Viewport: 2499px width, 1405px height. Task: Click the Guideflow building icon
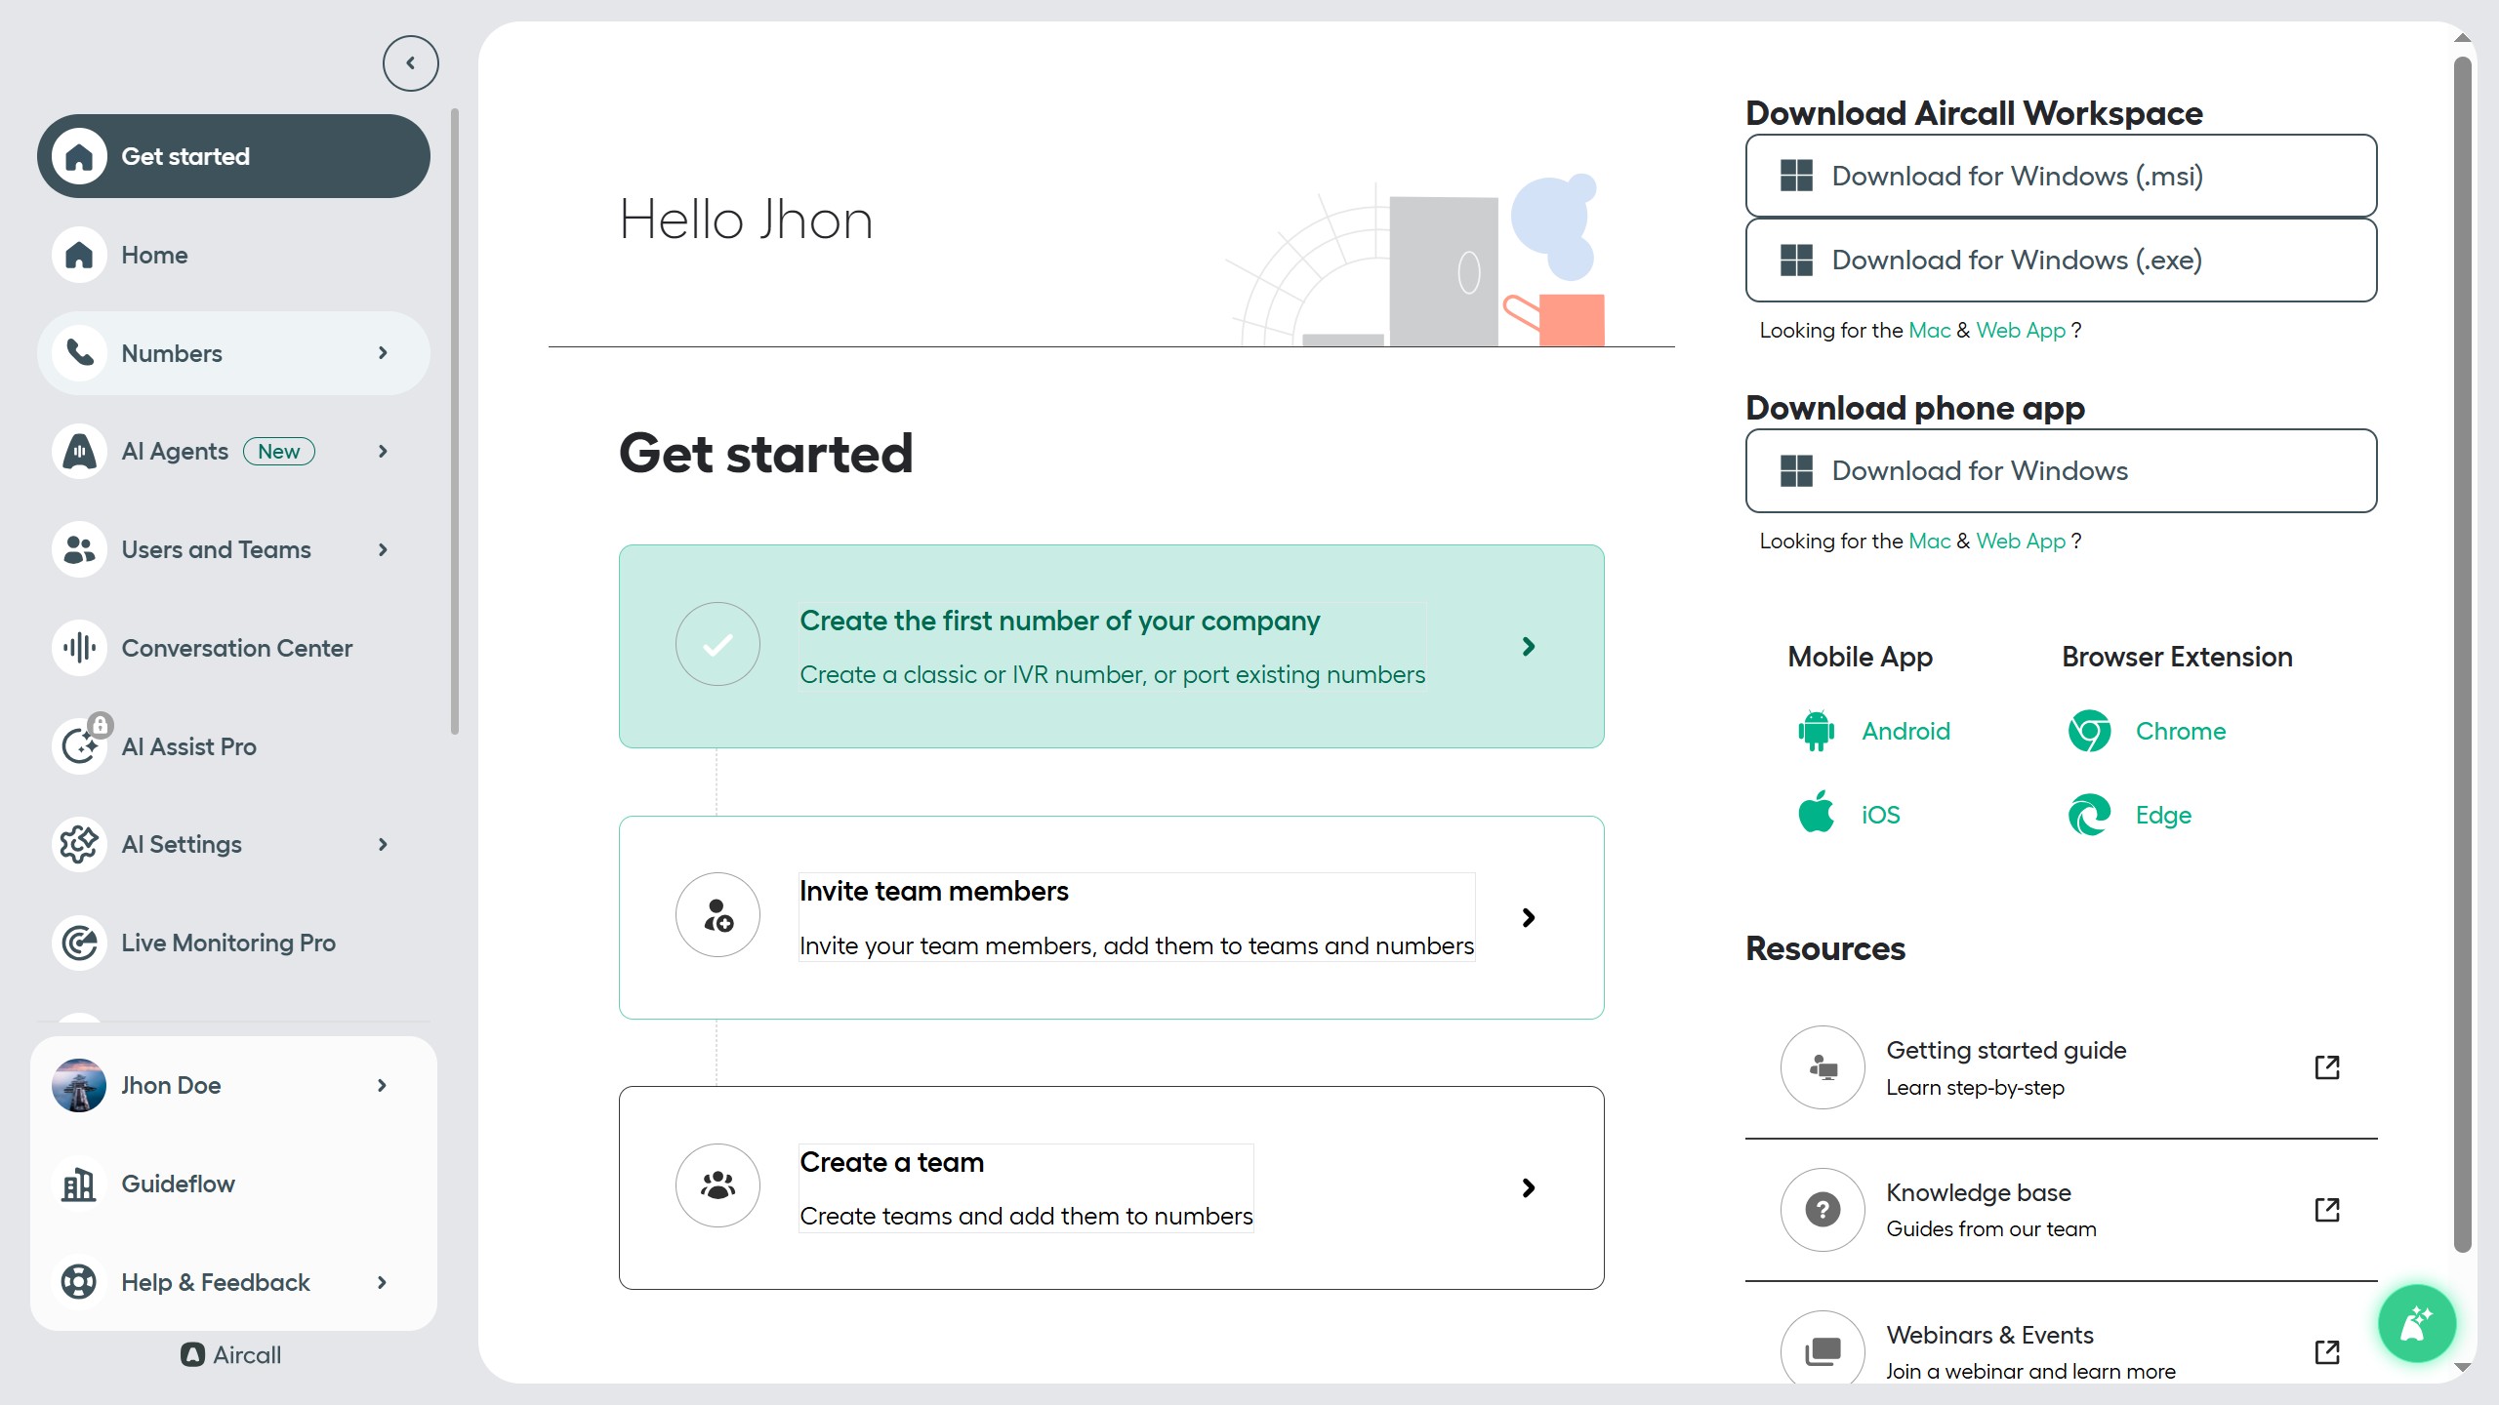79,1184
